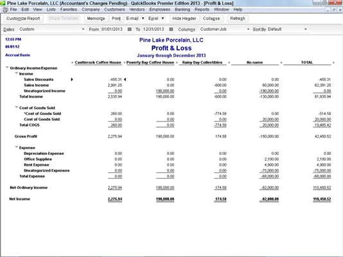
Task: Collapse the Expense section triangle
Action: click(17, 147)
